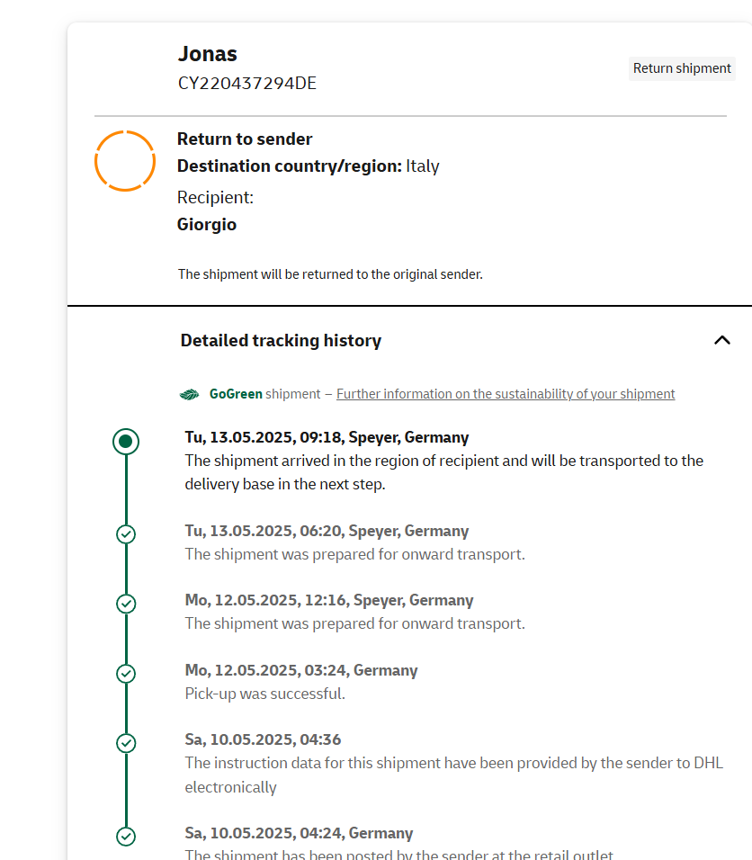Screen dimensions: 752x860
Task: Click the Return shipment badge
Action: tap(682, 68)
